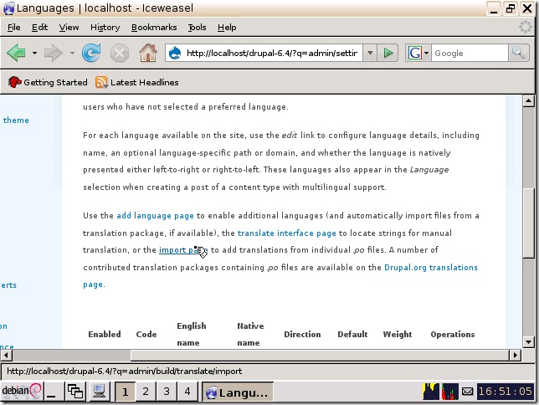Screen dimensions: 539x405
Task: Click the vertical scrollbar thumb
Action: point(528,223)
